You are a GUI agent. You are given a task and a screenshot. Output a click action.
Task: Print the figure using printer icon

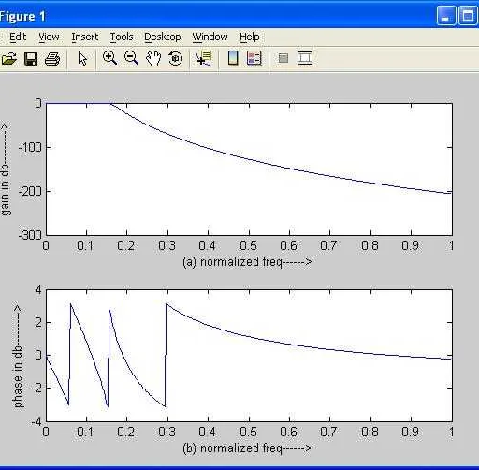52,58
